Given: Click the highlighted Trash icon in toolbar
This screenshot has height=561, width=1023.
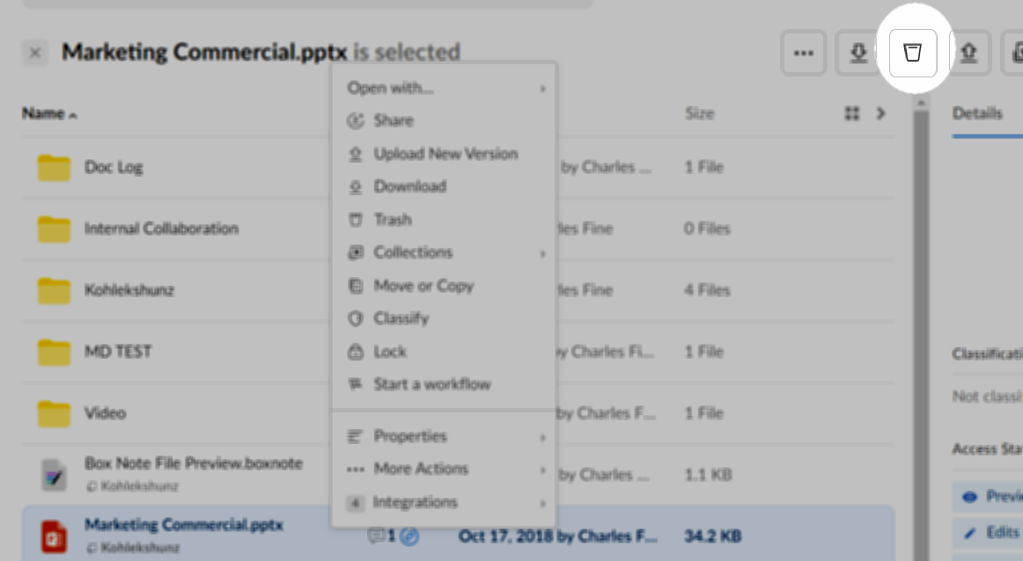Looking at the screenshot, I should pos(913,53).
